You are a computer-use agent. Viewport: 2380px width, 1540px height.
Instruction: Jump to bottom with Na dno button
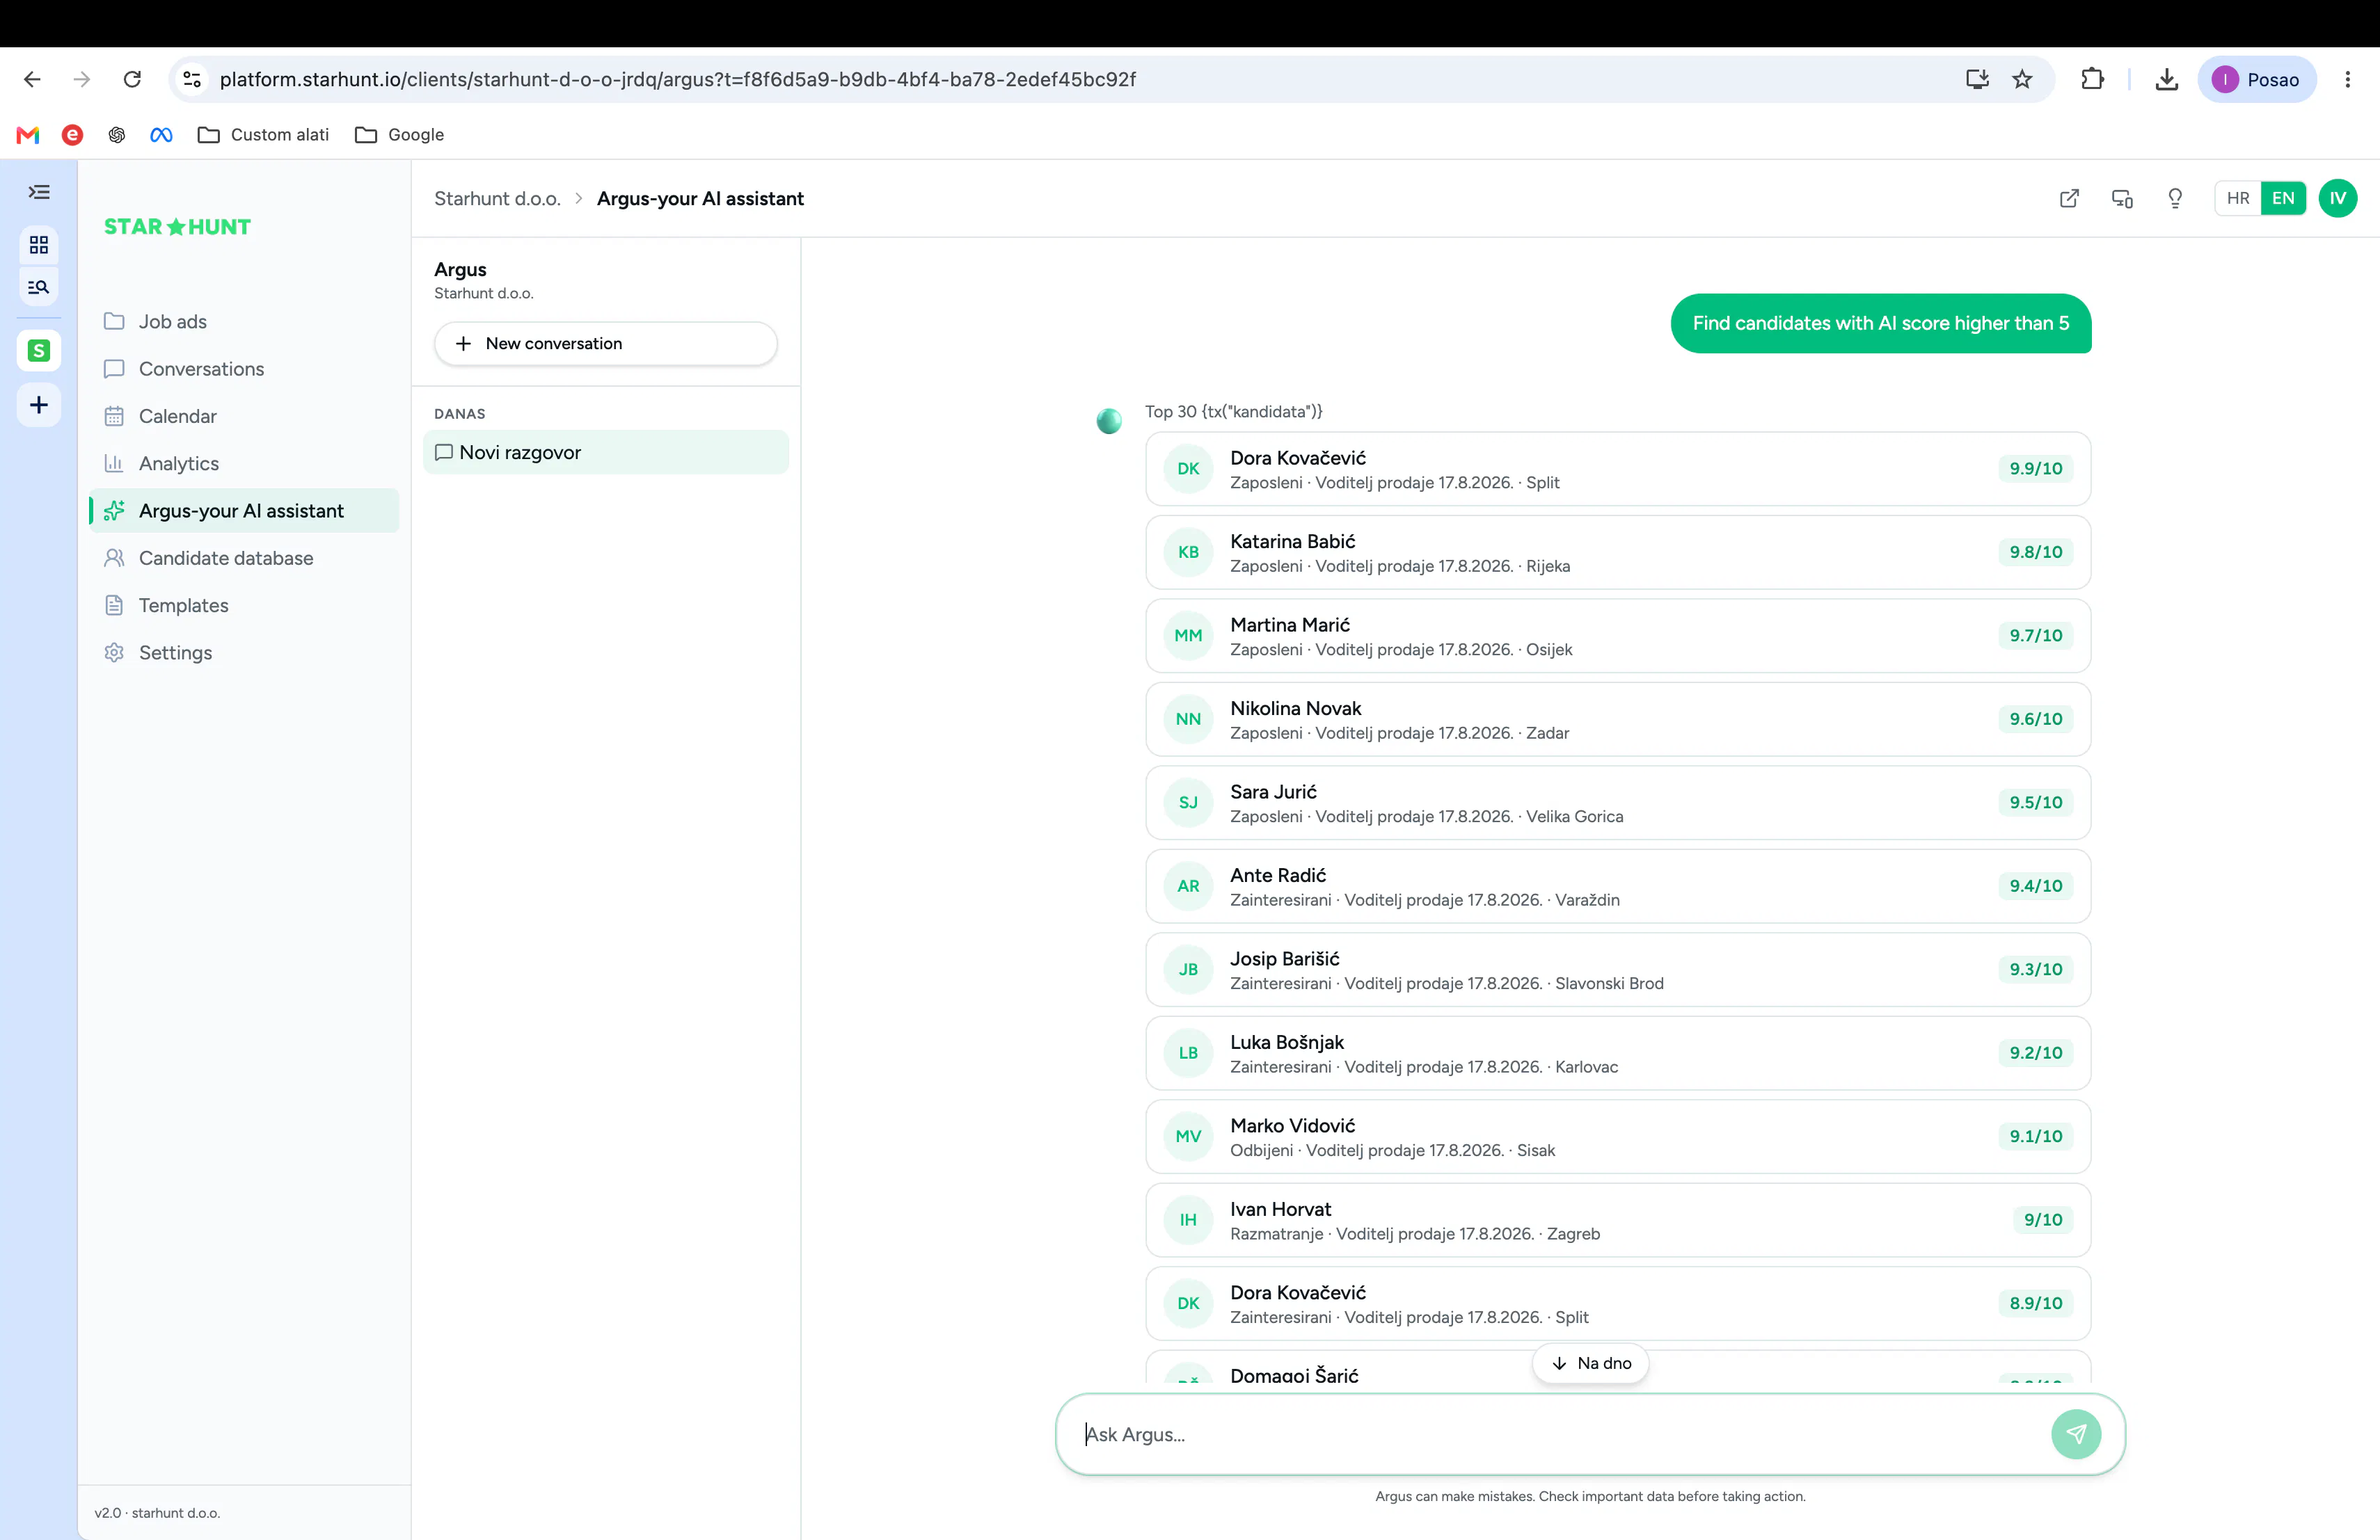click(1590, 1363)
